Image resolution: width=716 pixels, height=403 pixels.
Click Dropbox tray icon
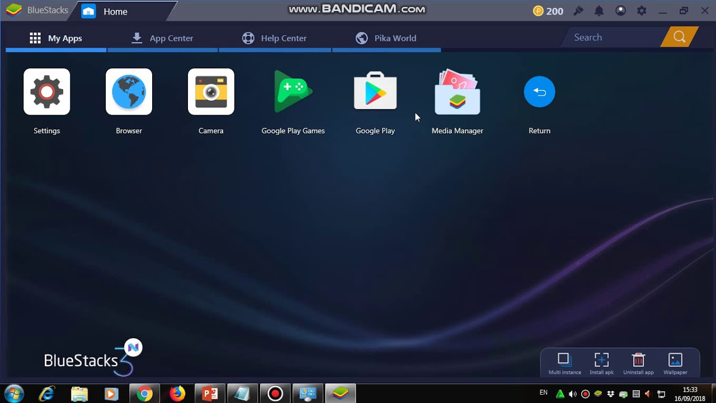[x=611, y=394]
